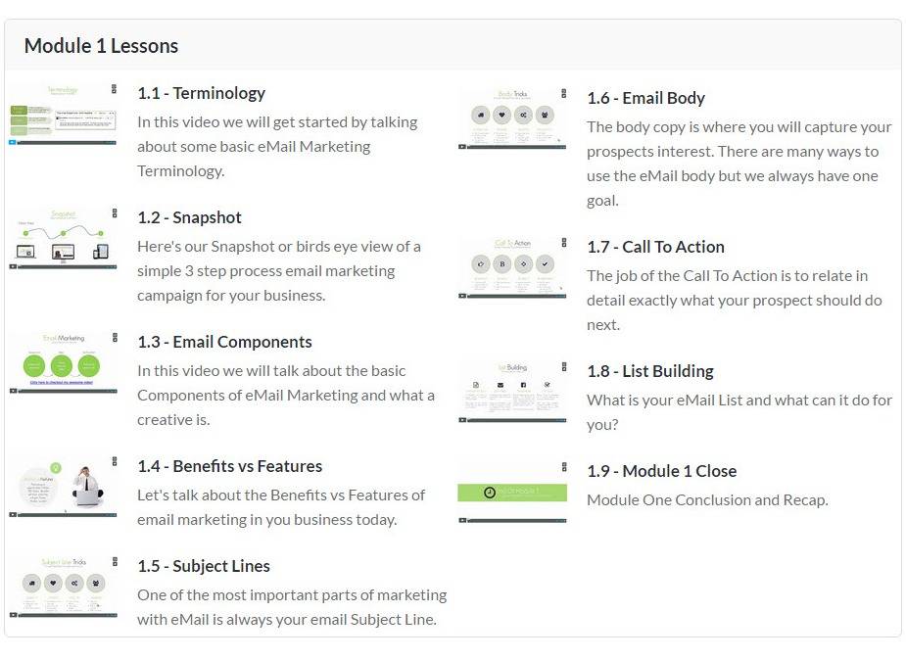Open lesson 1.1 - Terminology title link
906x660 pixels.
click(x=201, y=93)
